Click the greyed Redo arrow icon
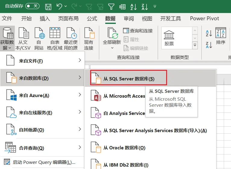 pos(74,7)
